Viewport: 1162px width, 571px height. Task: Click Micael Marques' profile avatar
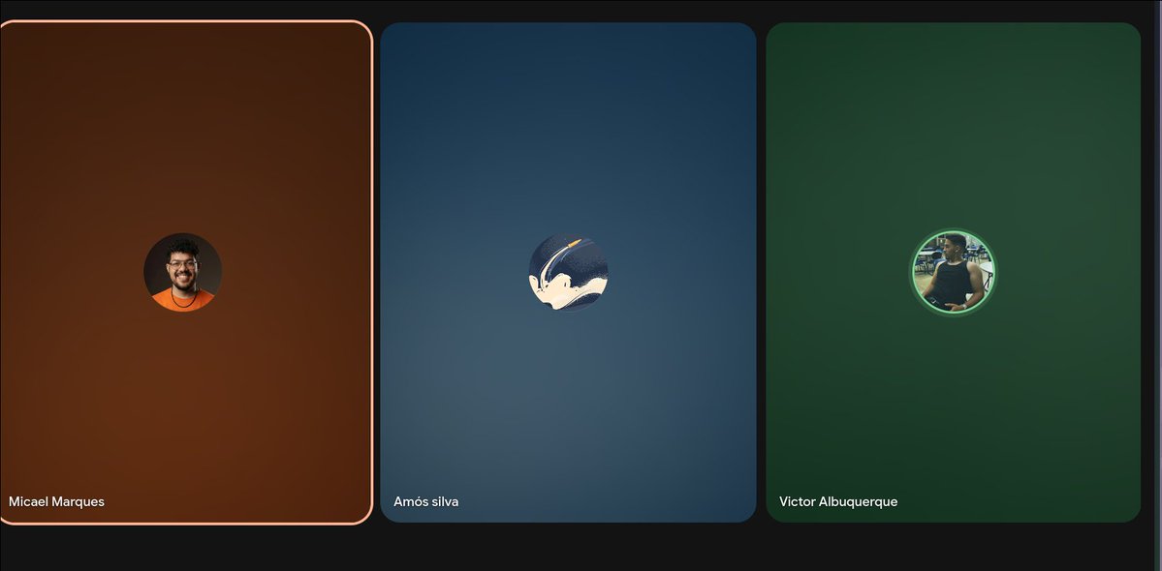coord(182,272)
